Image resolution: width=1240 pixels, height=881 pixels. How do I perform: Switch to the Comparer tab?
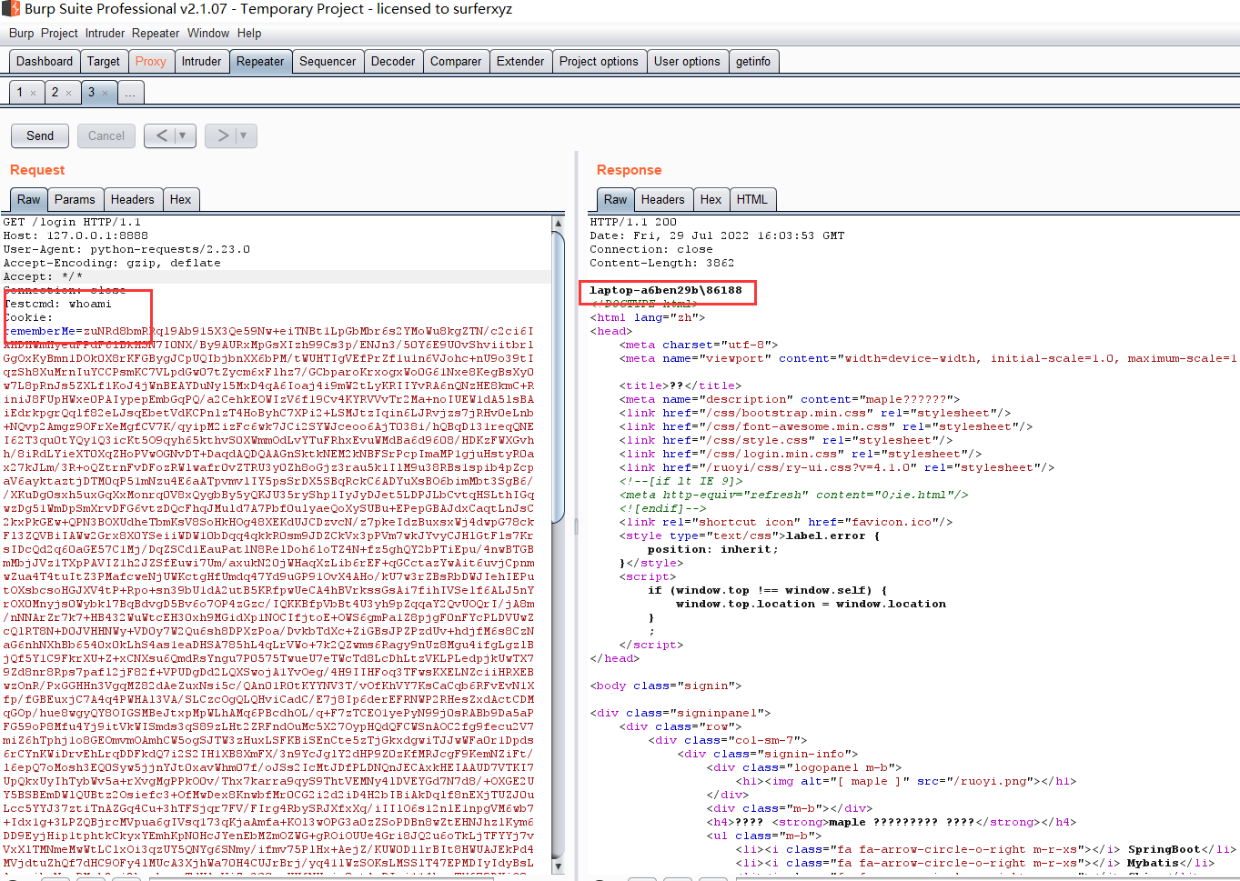tap(456, 62)
